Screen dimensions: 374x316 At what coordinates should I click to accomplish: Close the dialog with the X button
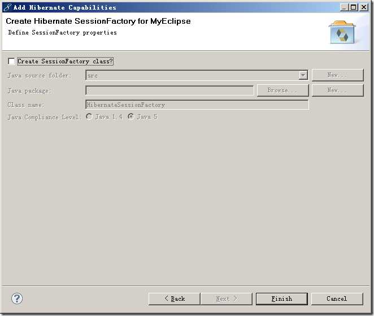pyautogui.click(x=364, y=7)
